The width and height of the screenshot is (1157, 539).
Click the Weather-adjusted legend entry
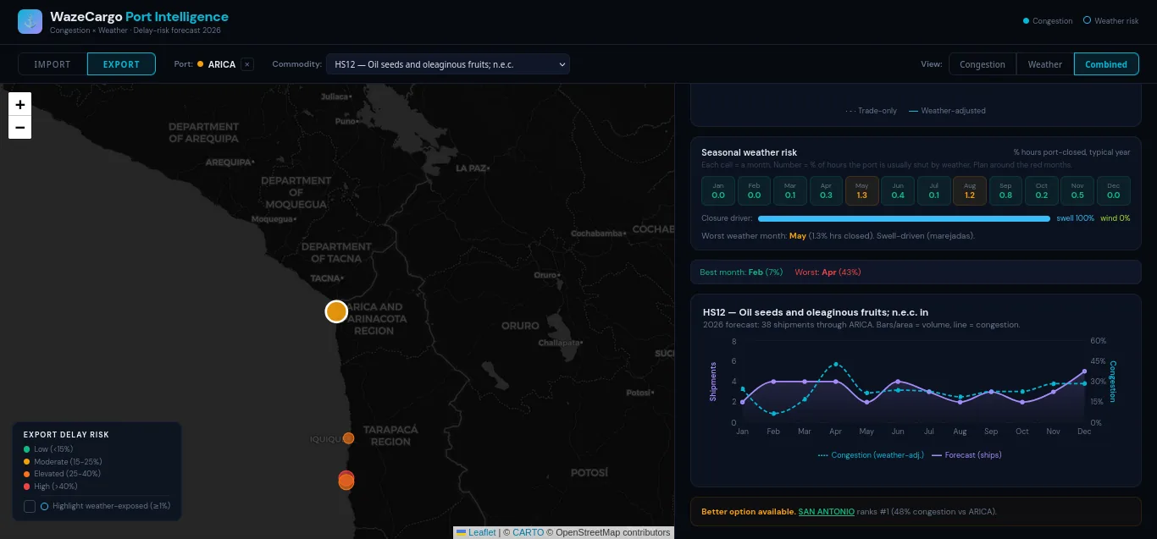947,111
